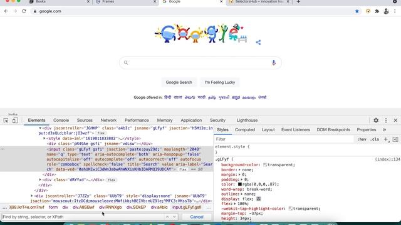
Task: Expand the margin property in .gLFyf
Action: [239, 174]
